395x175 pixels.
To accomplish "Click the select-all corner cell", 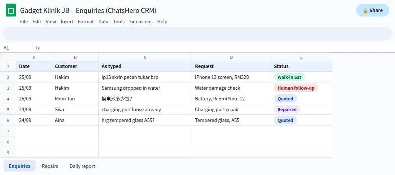I will [8, 57].
